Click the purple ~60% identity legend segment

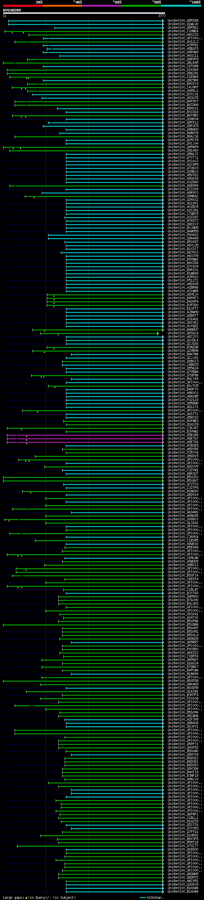[102, 6]
